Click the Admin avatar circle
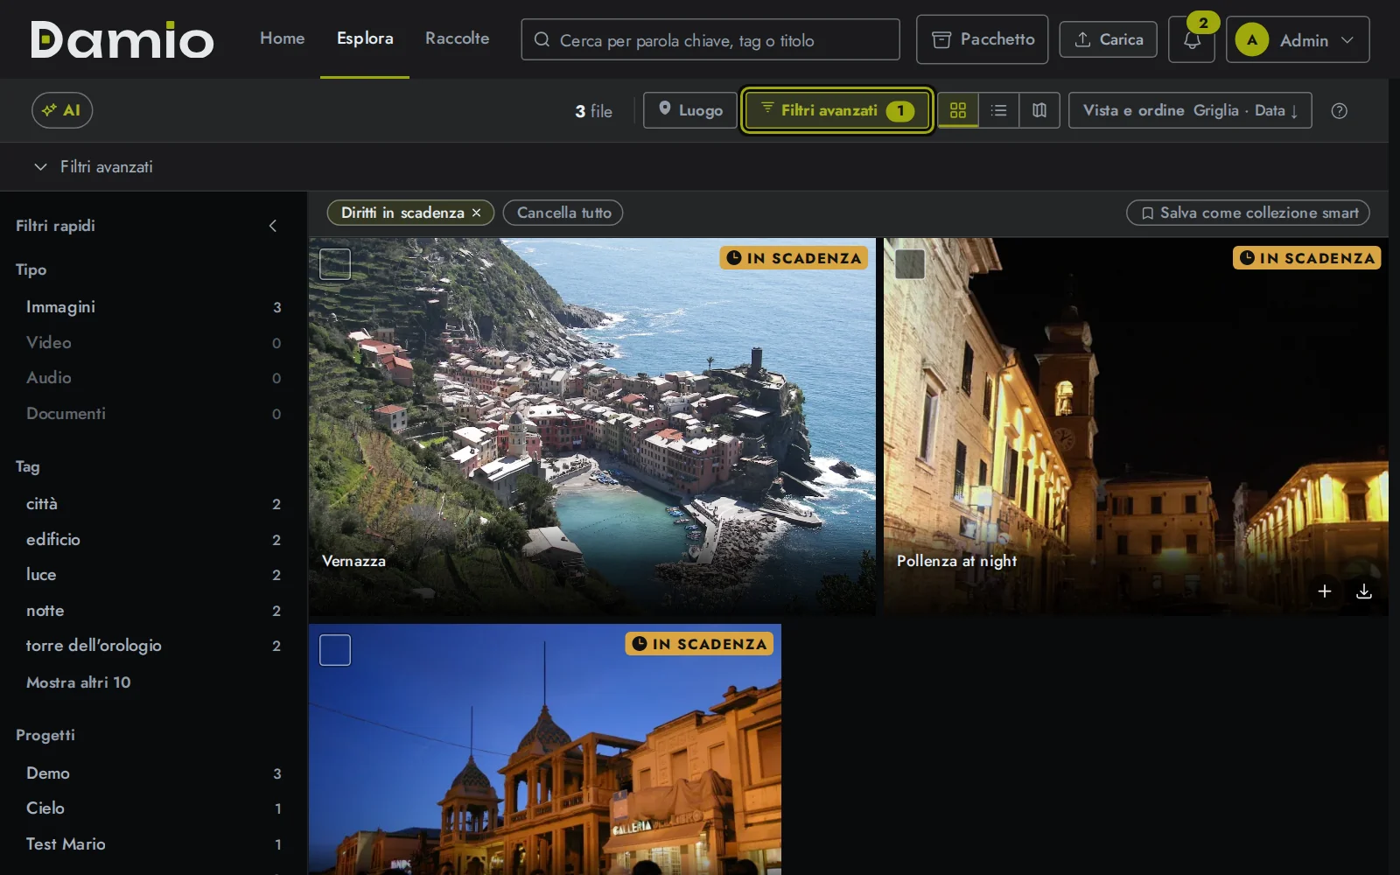Viewport: 1400px width, 875px height. click(x=1252, y=40)
